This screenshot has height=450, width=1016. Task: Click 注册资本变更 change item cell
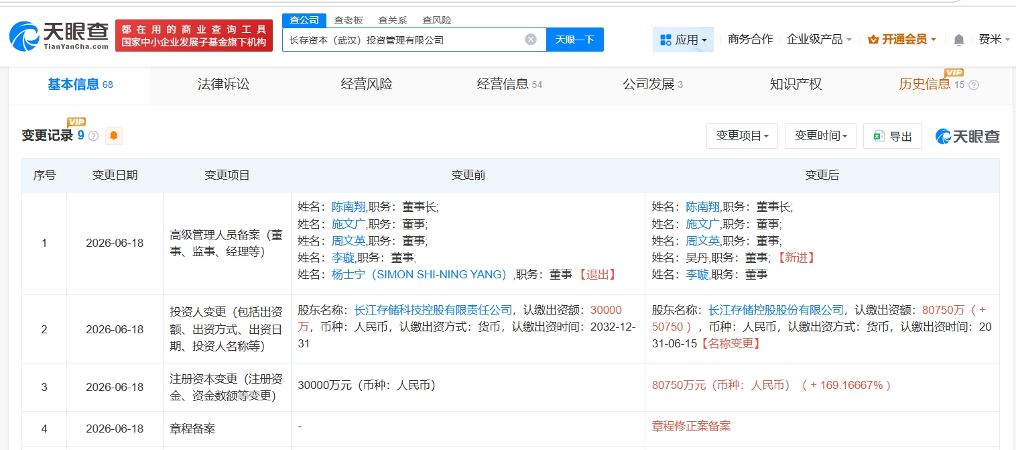227,387
